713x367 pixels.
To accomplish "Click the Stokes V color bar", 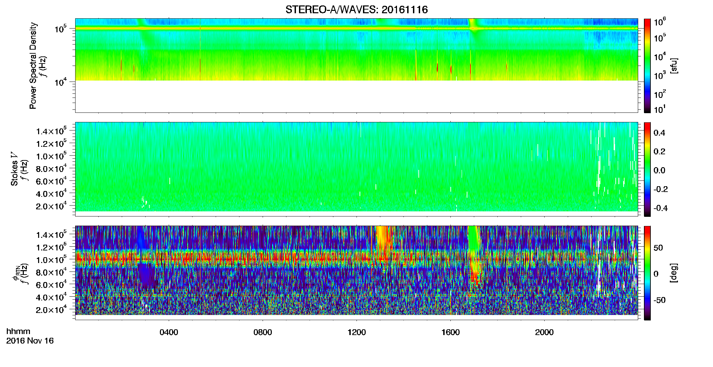I will tap(647, 169).
